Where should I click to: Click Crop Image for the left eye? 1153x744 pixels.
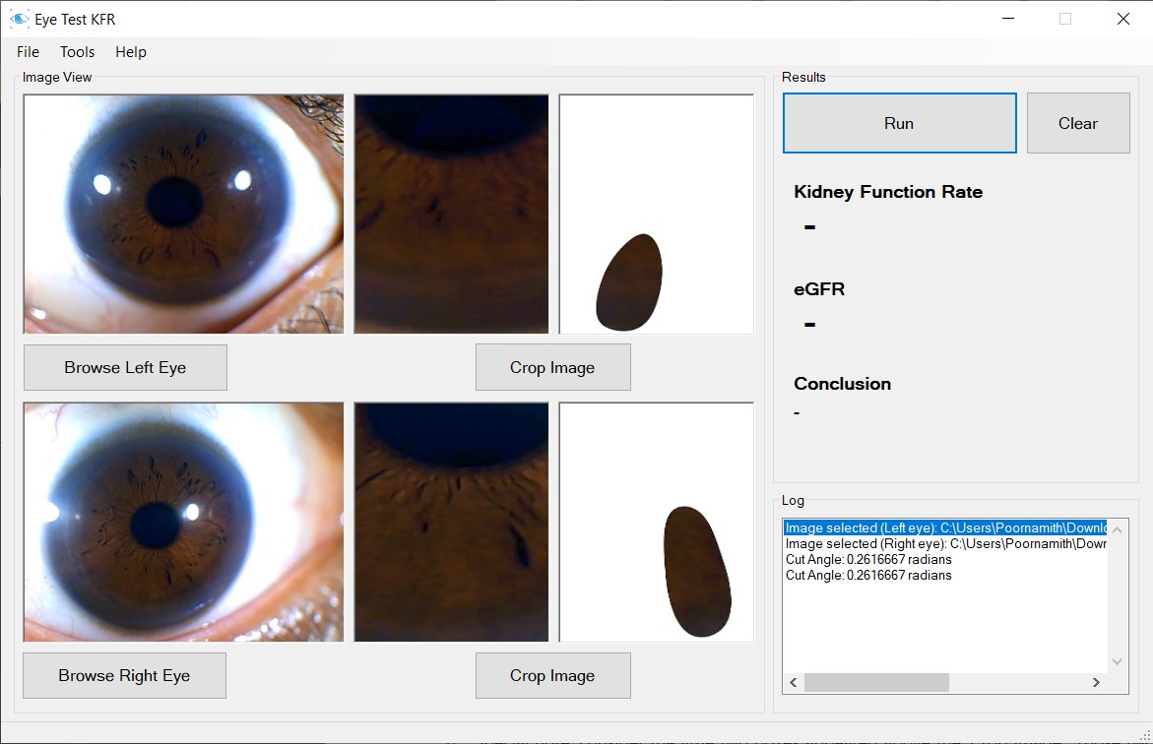[552, 367]
